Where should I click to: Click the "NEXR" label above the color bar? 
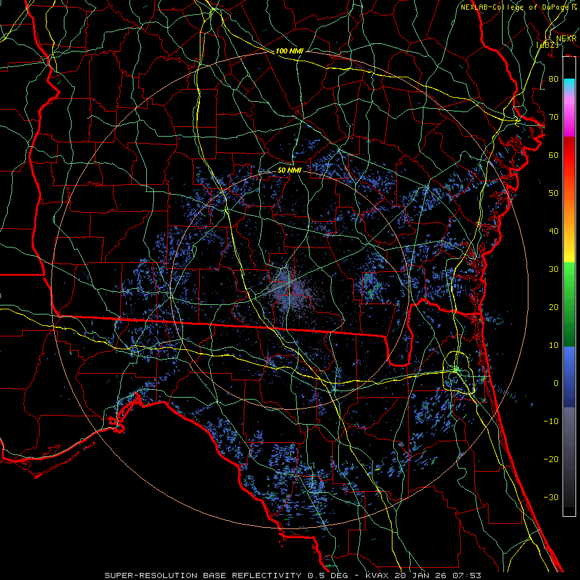click(566, 39)
